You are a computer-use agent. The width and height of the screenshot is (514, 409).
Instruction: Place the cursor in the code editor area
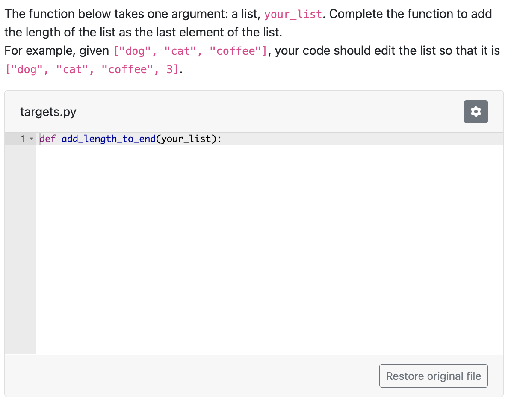point(257,214)
